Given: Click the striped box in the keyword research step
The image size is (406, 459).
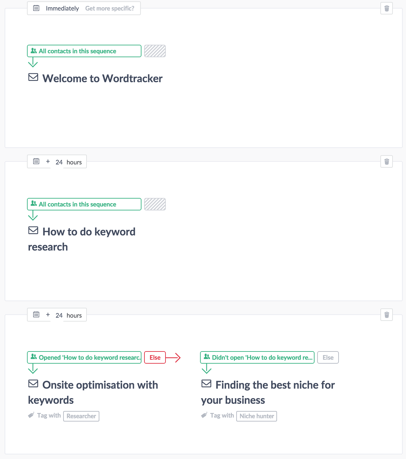Looking at the screenshot, I should pyautogui.click(x=155, y=204).
